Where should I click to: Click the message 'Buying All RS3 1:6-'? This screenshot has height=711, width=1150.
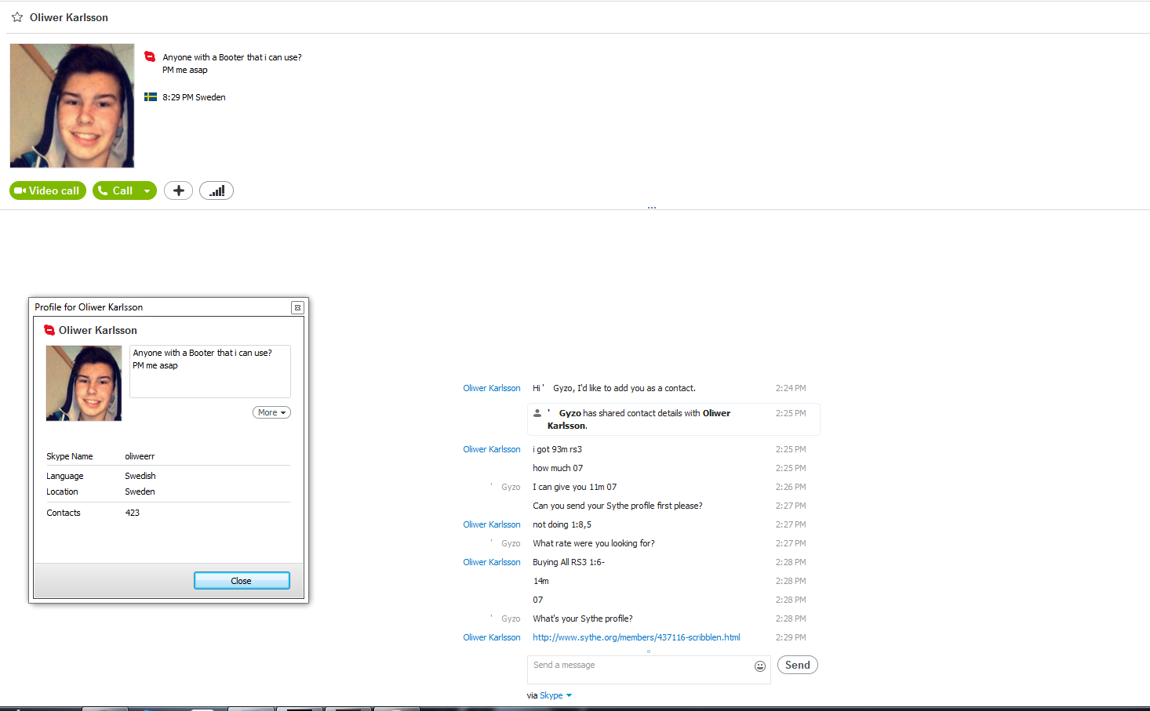click(x=569, y=562)
